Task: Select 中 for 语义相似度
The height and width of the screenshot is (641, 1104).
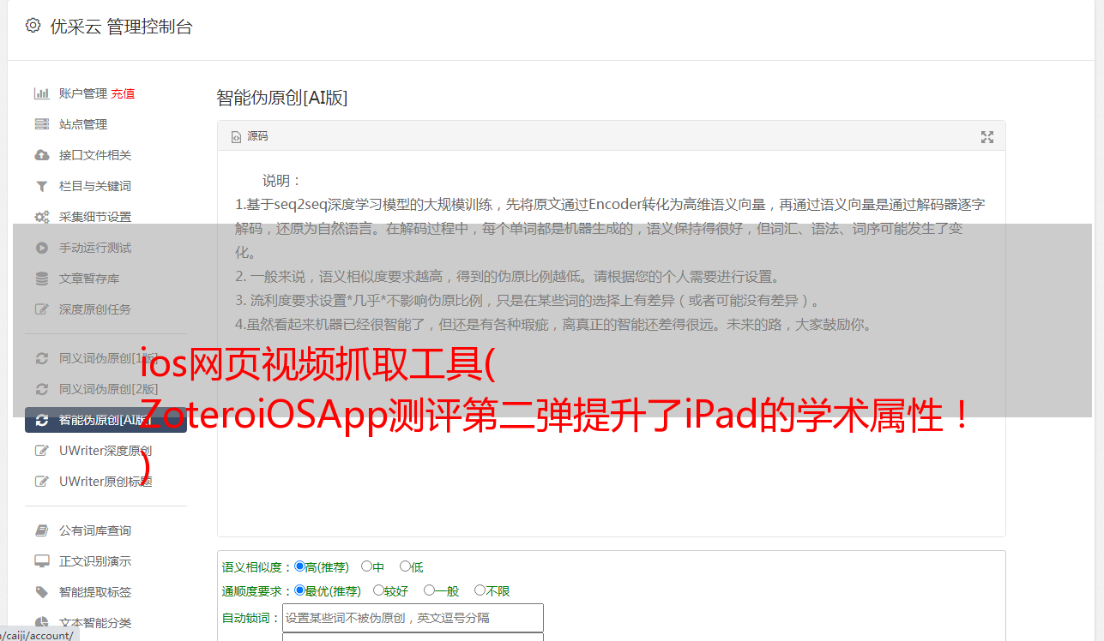Action: pyautogui.click(x=366, y=566)
